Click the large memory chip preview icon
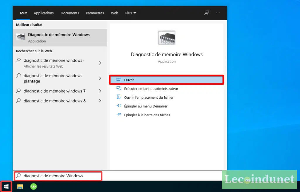300x192 pixels. [x=167, y=38]
